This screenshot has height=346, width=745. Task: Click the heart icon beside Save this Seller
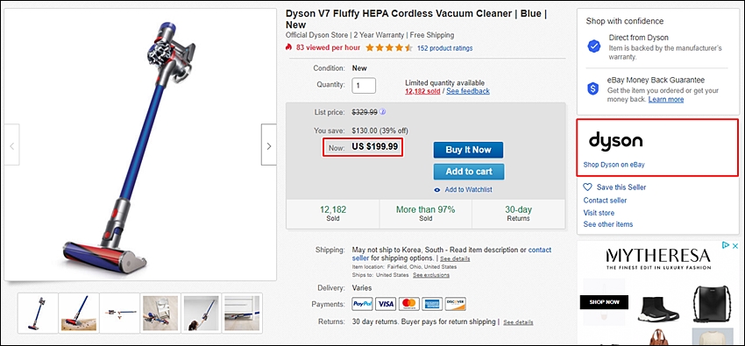[x=588, y=187]
